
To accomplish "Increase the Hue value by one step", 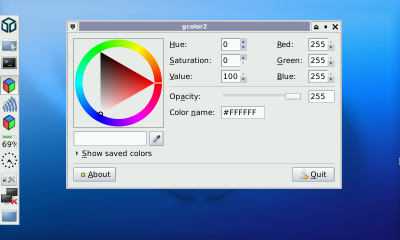I will point(243,41).
